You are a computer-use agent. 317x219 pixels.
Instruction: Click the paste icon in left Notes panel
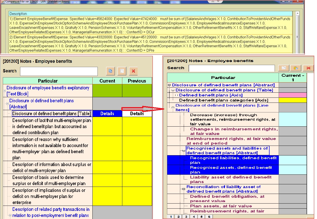pos(122,71)
